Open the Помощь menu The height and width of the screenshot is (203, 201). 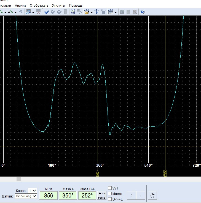[x=76, y=6]
